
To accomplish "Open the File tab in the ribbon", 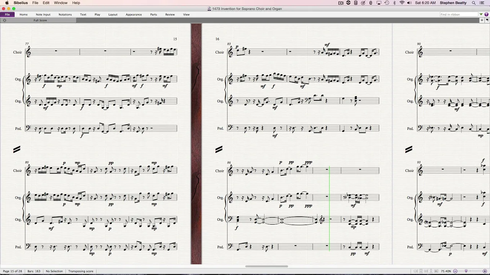I will pos(7,15).
